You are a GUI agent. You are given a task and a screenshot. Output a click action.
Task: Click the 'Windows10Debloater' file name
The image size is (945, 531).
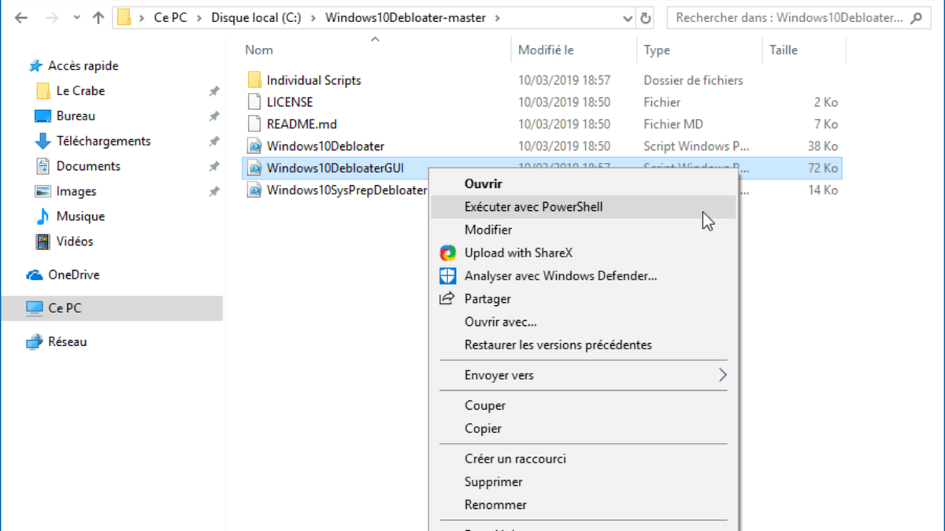pos(325,146)
